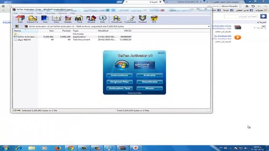Click the red cross taskbar app

point(135,148)
